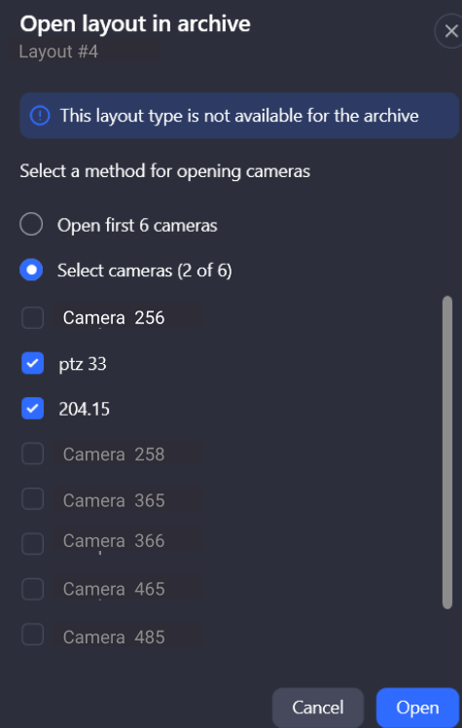Screen dimensions: 462x728
Task: Uncheck the ptz 33 camera
Action: (x=32, y=363)
